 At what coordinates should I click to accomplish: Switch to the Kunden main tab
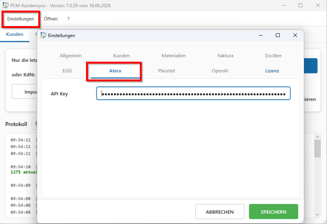[15, 34]
